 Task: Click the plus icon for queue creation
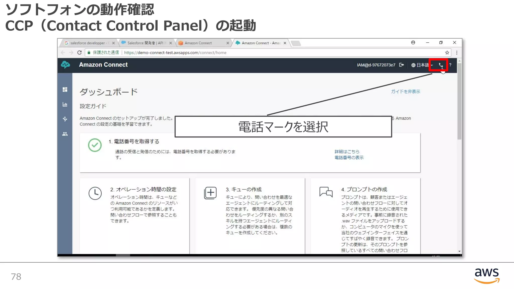(210, 193)
